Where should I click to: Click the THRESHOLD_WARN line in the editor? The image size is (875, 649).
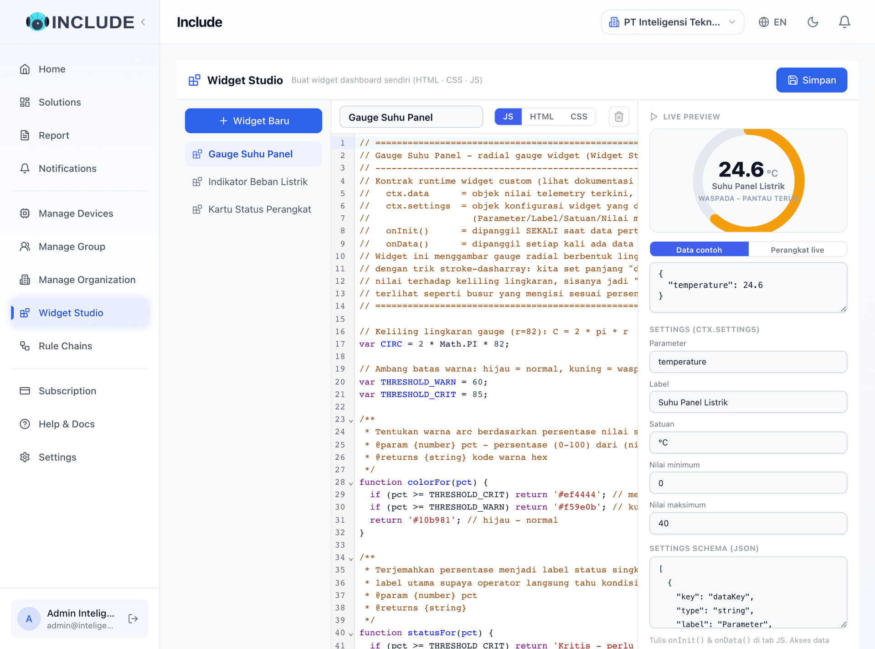coord(423,382)
